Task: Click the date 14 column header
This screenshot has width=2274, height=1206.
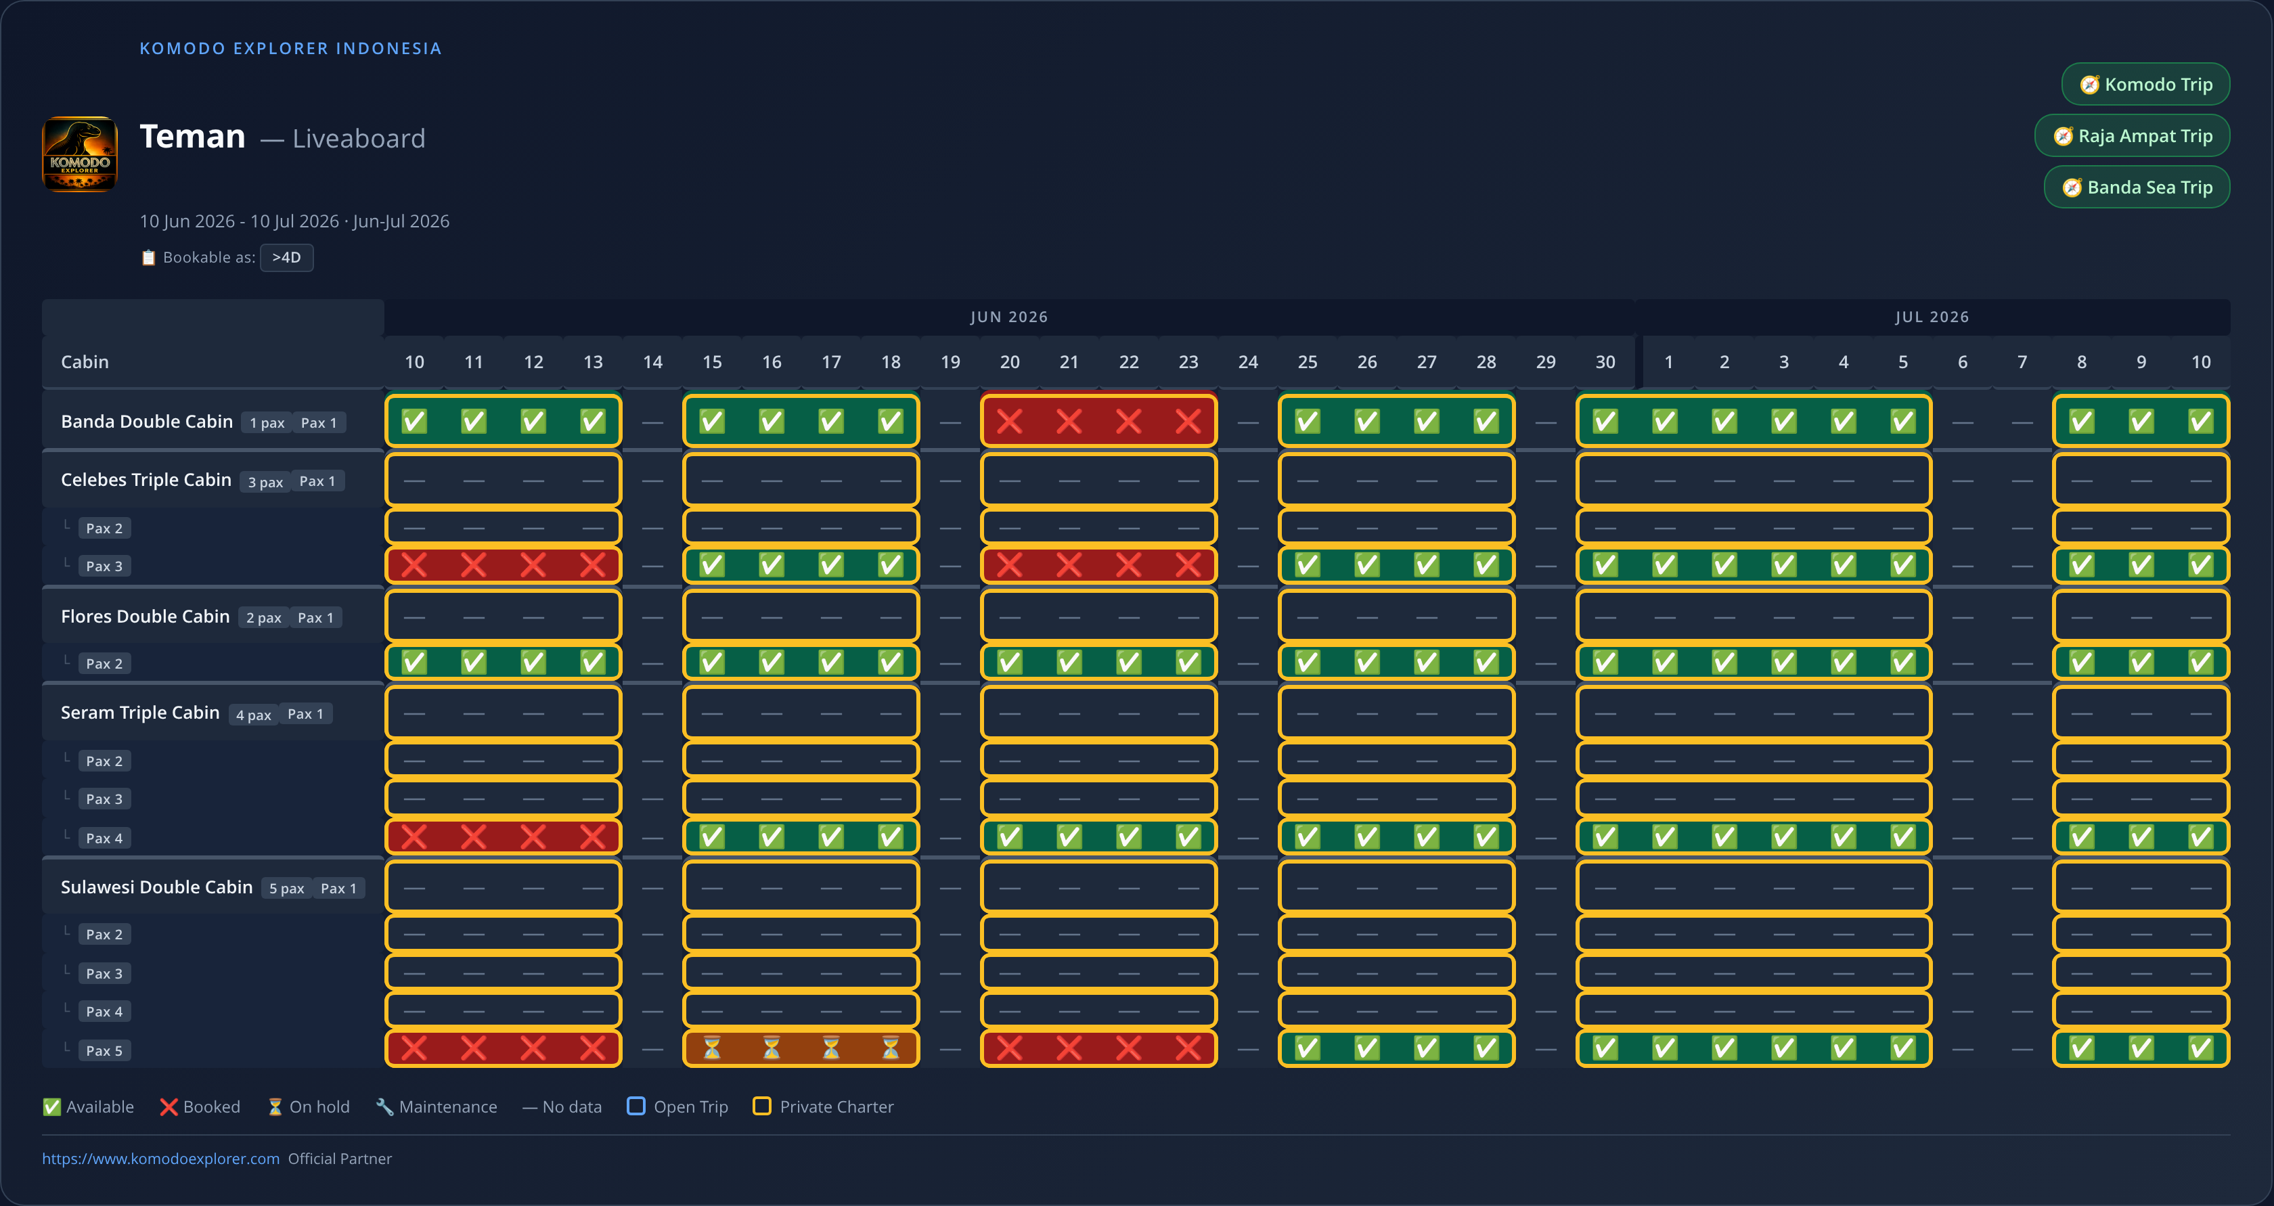Action: pos(652,362)
